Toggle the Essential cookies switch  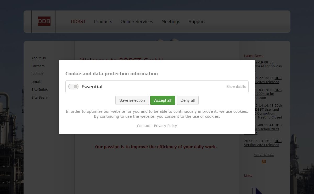[x=73, y=87]
